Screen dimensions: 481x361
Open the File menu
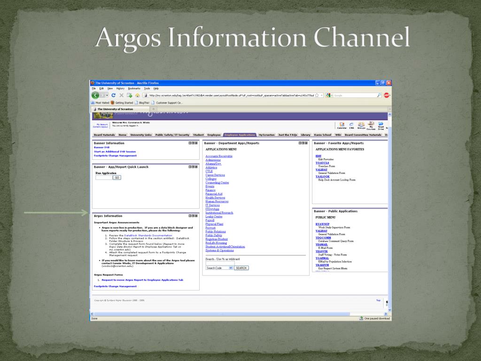point(94,88)
